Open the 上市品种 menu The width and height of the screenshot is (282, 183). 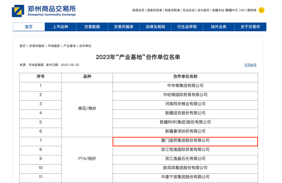60,27
